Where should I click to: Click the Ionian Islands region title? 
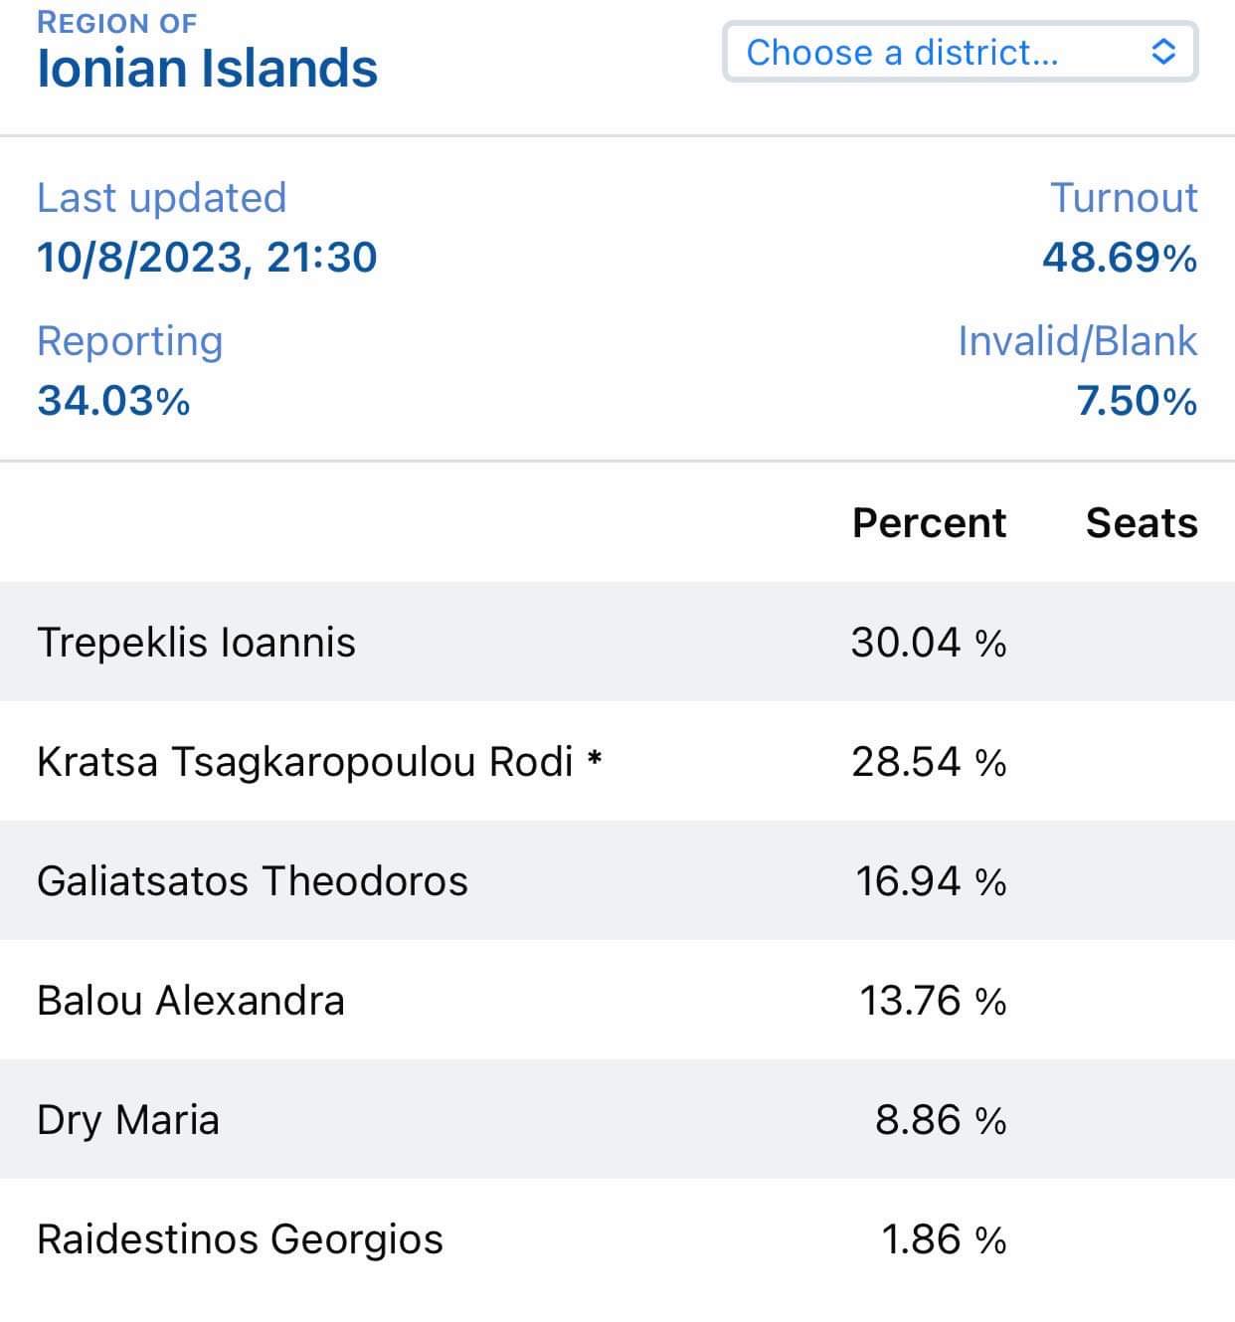click(207, 69)
